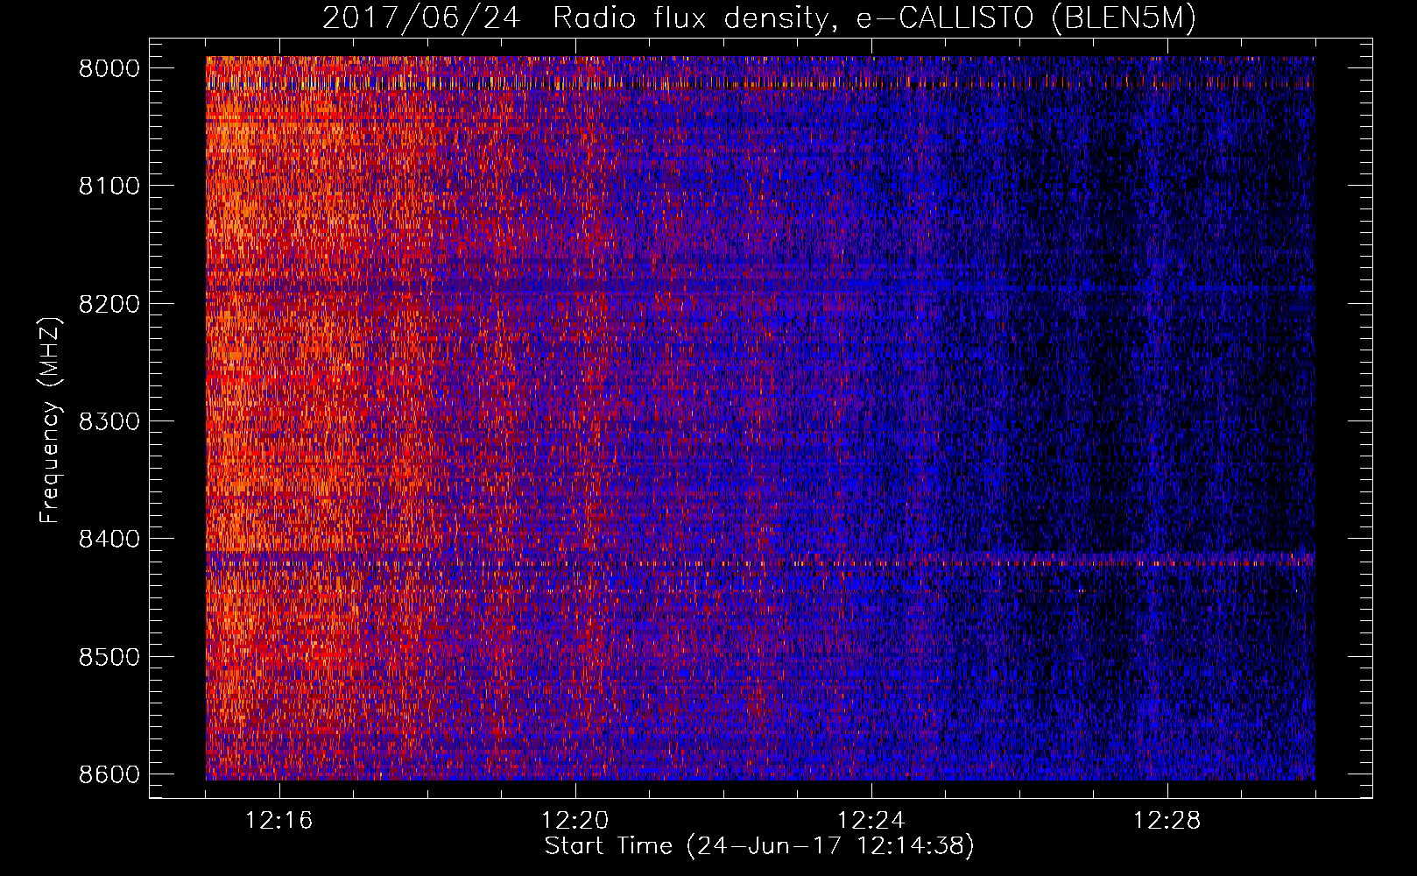The height and width of the screenshot is (876, 1417).
Task: Click the 12:24 time tick label
Action: (871, 821)
